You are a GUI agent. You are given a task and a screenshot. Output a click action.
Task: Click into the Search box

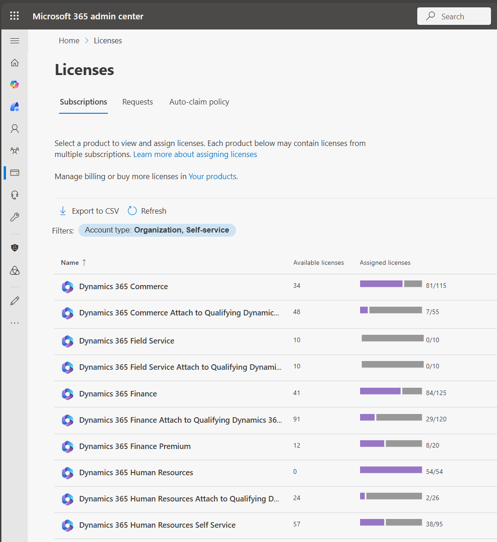pos(454,16)
